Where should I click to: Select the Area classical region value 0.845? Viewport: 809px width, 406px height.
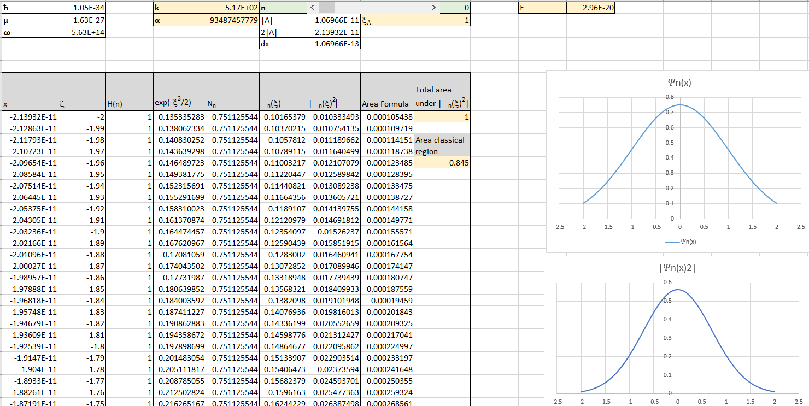tap(442, 163)
